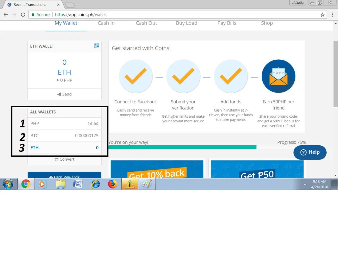Click the Send paper plane button
Image resolution: width=338 pixels, height=263 pixels.
coord(64,94)
